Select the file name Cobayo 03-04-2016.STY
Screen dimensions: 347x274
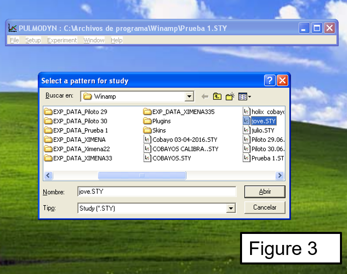(x=185, y=140)
